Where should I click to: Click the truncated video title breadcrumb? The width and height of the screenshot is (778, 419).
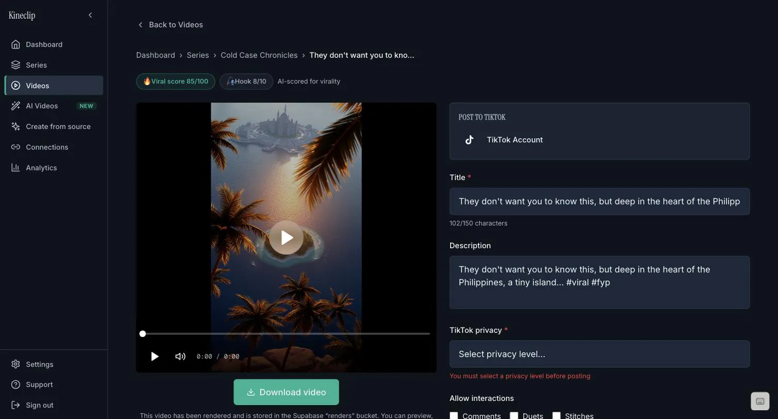(362, 55)
